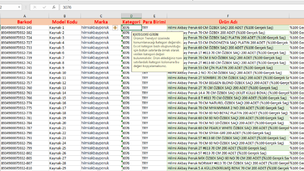Viewport: 304px width, 171px height.
Task: Select column B header
Action: tap(64, 16)
